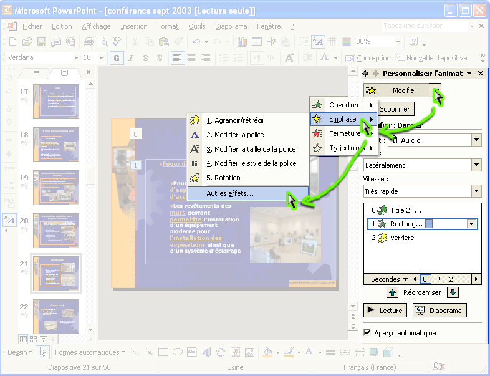Select the Align Left icon
Screen dimensions: 490x376
[178, 58]
